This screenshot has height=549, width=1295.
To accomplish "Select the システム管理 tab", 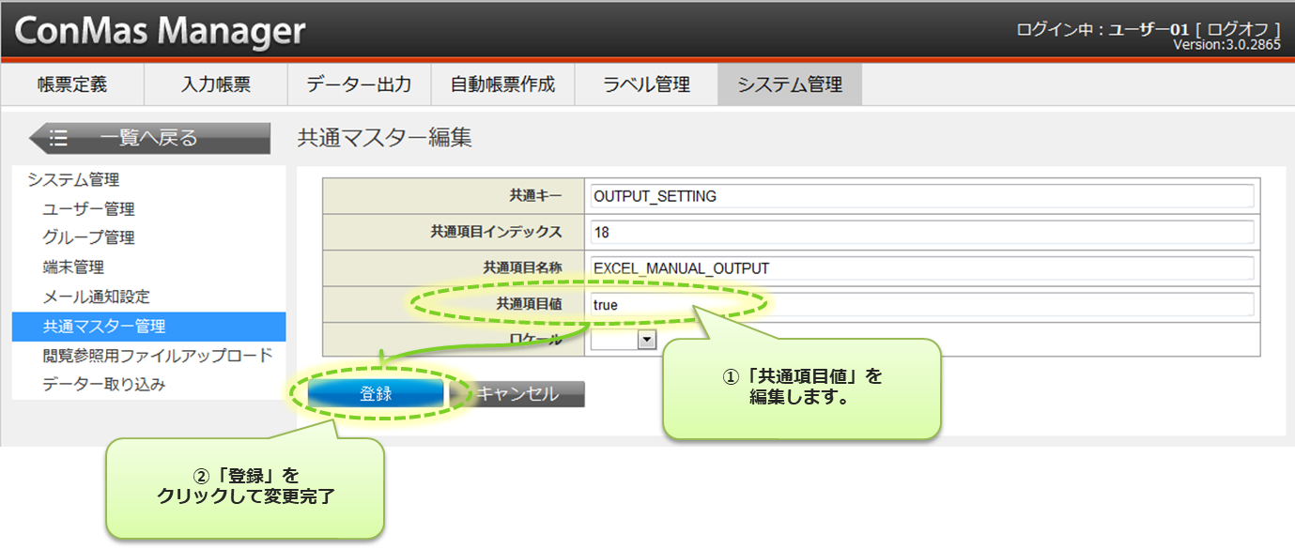I will [790, 84].
